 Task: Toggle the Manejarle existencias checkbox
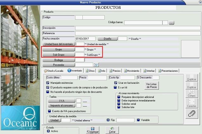48,83
